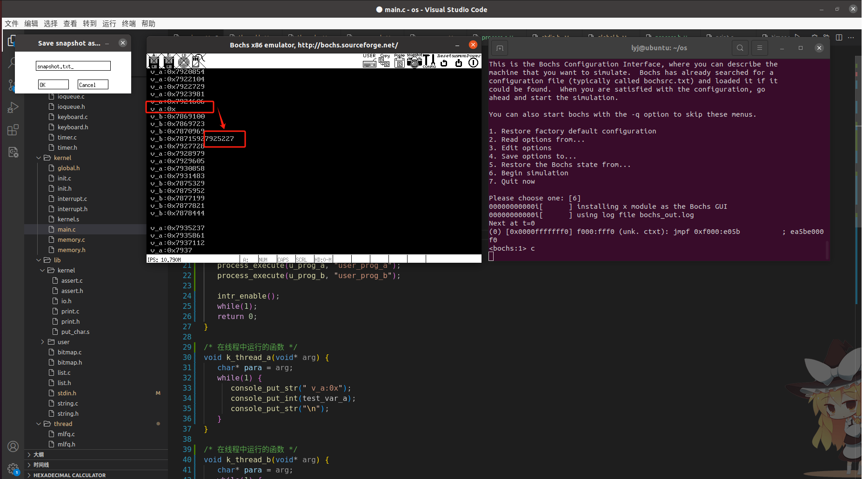This screenshot has height=479, width=863.
Task: Open keyboard.h in the explorer
Action: (x=73, y=127)
